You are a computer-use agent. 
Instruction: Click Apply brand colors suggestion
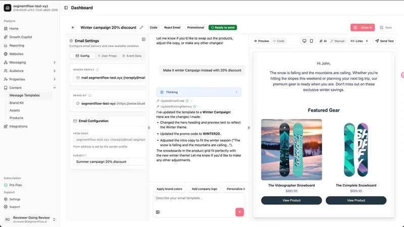(x=169, y=189)
